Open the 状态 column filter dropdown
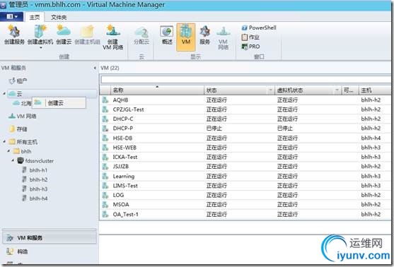Image resolution: width=394 pixels, height=267 pixels. click(x=271, y=90)
